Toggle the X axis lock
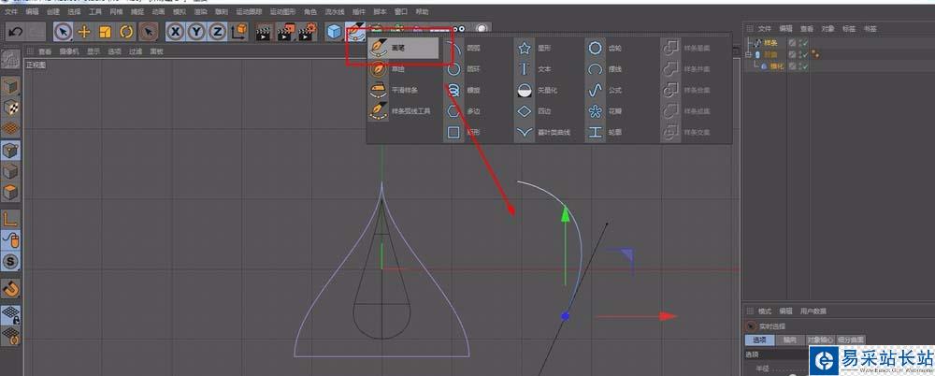Viewport: 935px width, 376px height. pyautogui.click(x=175, y=32)
